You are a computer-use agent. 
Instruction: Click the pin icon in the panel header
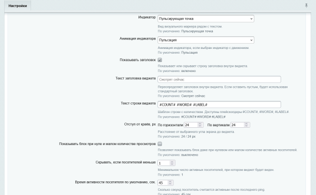(307, 5)
